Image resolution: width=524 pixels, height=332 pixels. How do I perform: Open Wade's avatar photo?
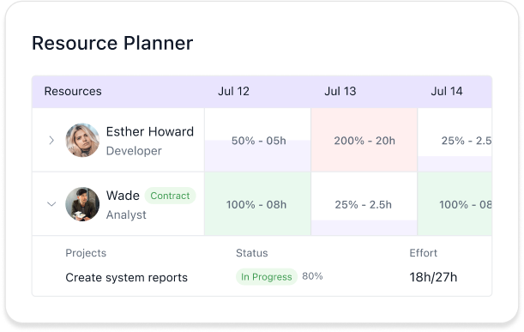tap(82, 204)
